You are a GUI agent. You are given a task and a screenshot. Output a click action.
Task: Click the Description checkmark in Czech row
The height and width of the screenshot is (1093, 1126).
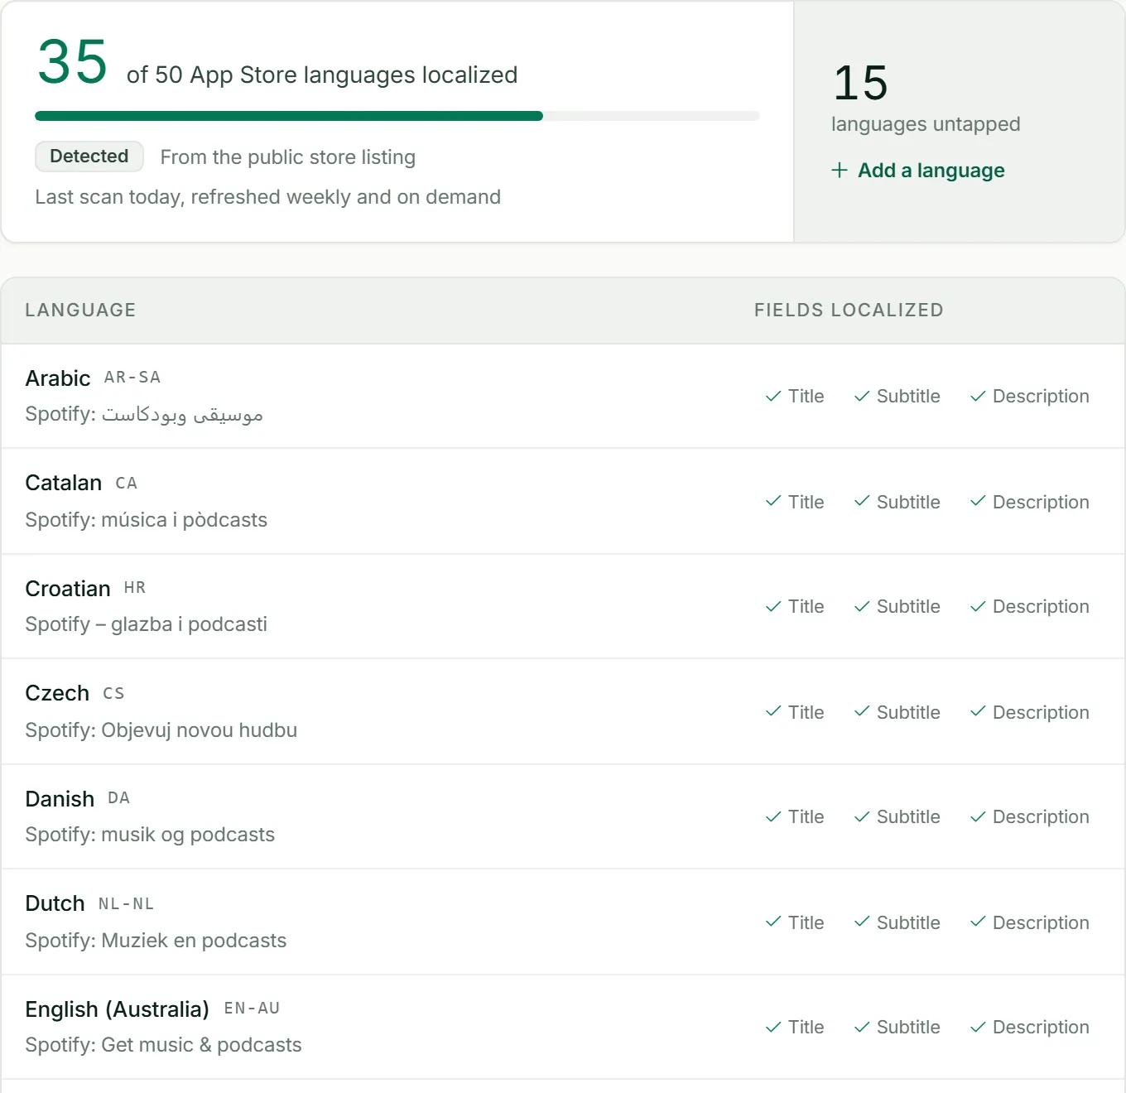pos(978,712)
